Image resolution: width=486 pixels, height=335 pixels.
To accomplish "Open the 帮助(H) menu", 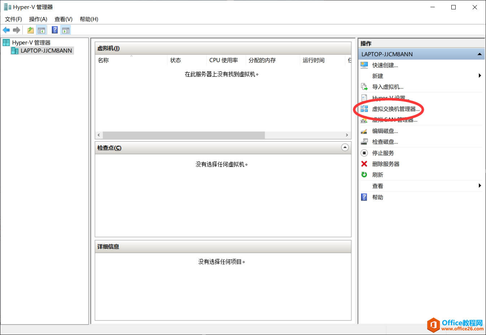I will pyautogui.click(x=89, y=19).
